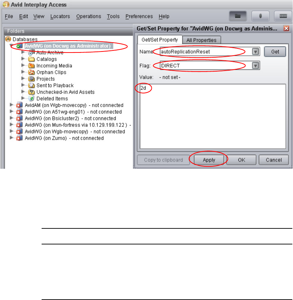This screenshot has width=293, height=300.
Task: Open the Locators menu
Action: click(60, 16)
